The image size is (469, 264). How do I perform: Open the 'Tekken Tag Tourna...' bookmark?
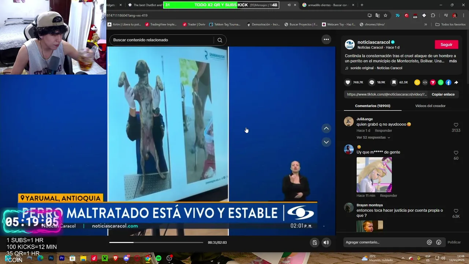(225, 25)
